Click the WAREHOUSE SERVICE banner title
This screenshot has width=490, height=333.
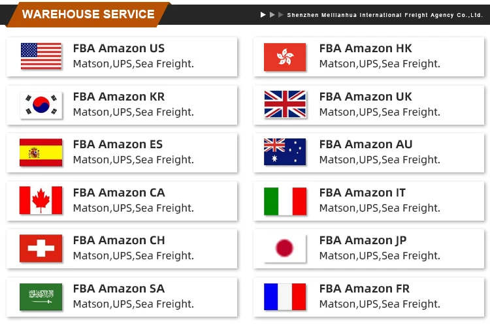pos(88,14)
